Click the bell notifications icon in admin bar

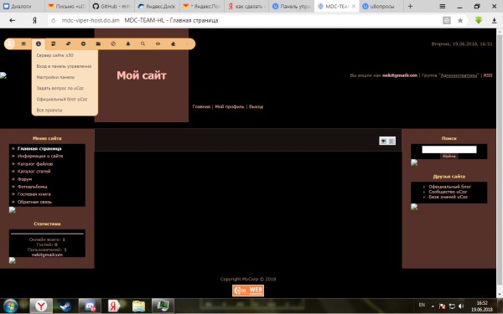pyautogui.click(x=128, y=44)
